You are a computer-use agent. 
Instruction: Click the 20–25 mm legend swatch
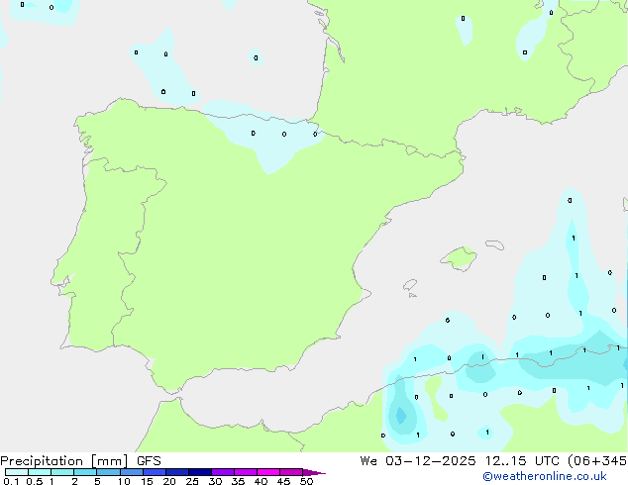[177, 472]
